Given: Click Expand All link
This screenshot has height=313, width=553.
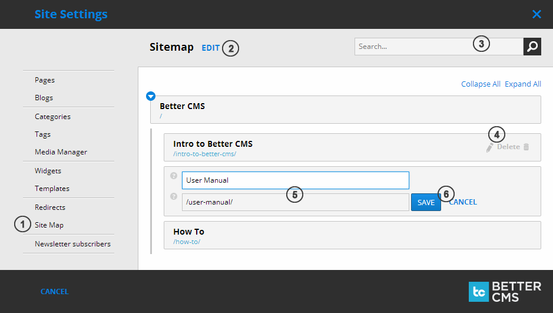Looking at the screenshot, I should pos(522,84).
